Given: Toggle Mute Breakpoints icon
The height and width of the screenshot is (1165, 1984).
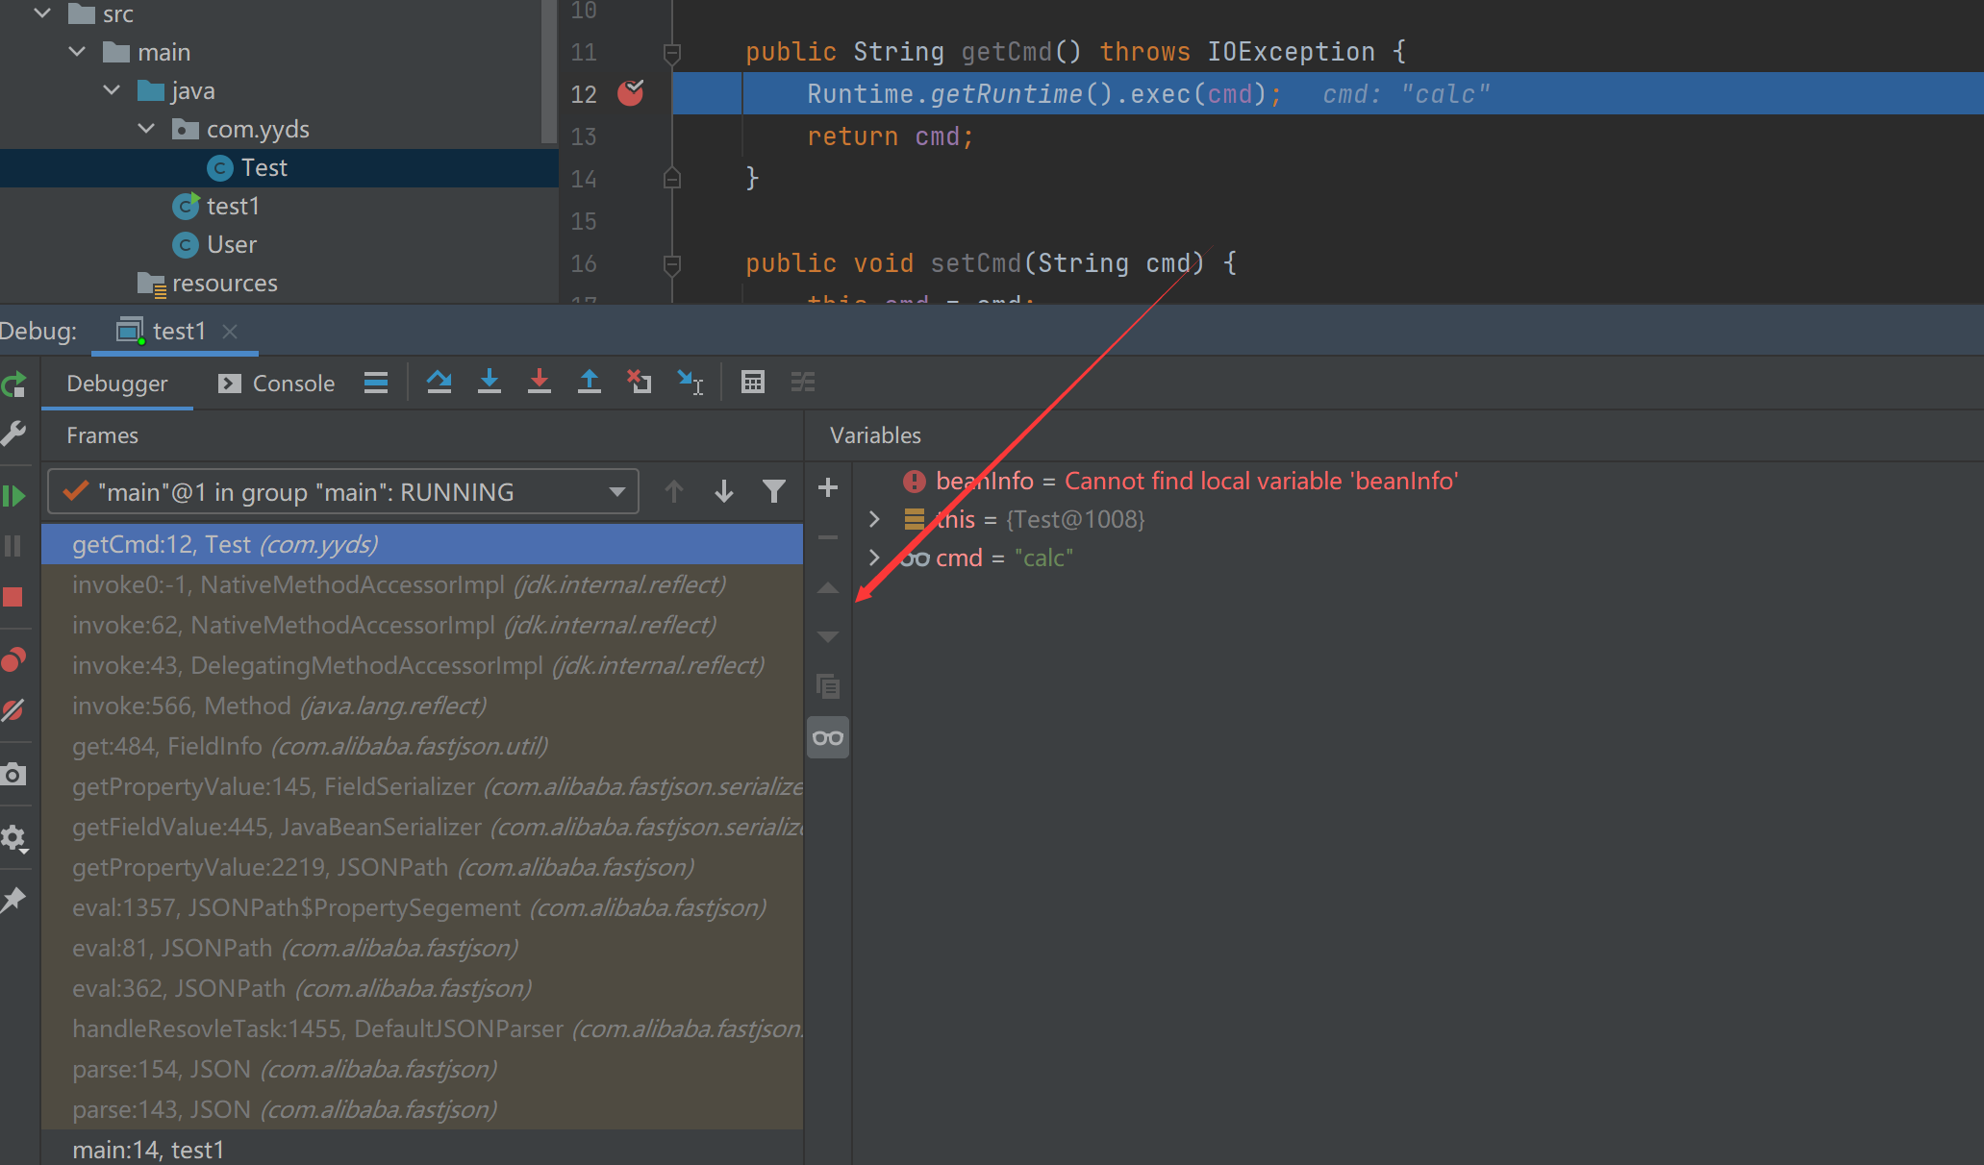Looking at the screenshot, I should [x=13, y=710].
